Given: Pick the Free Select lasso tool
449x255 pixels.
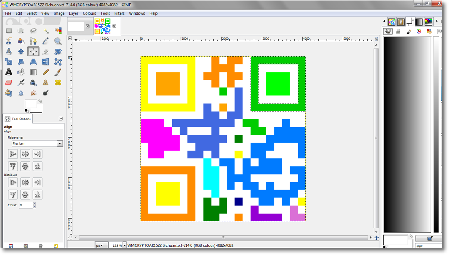Looking at the screenshot, I should coord(33,31).
